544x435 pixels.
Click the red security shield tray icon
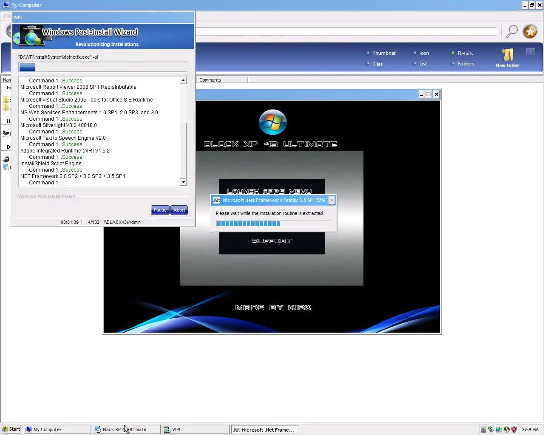click(514, 429)
